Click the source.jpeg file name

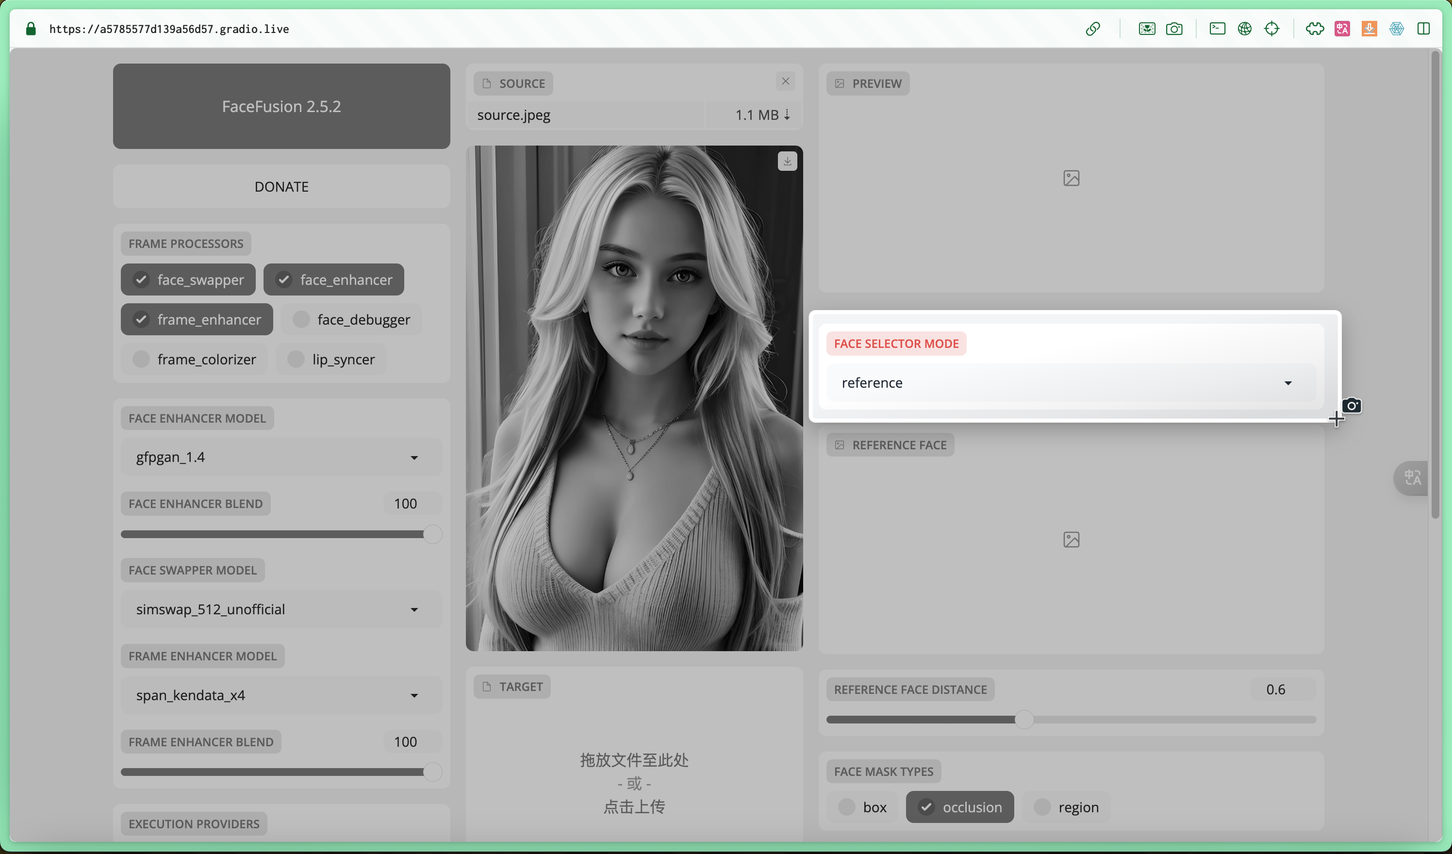click(513, 115)
